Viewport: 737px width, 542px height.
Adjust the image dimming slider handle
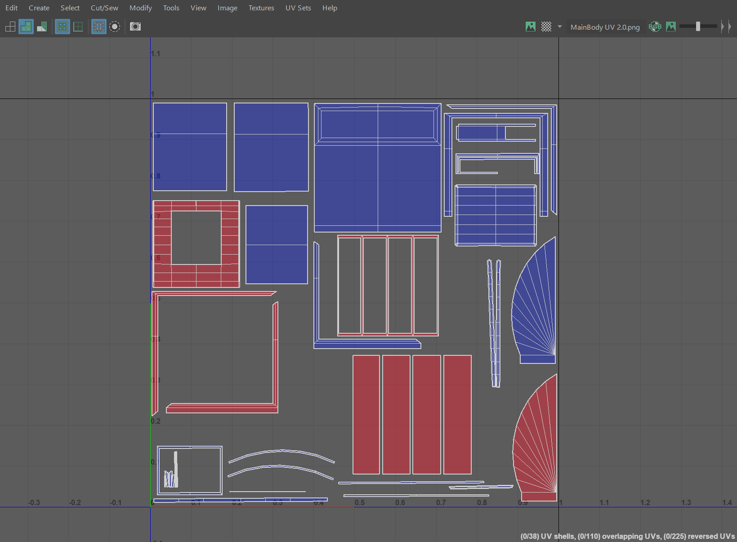(x=698, y=27)
